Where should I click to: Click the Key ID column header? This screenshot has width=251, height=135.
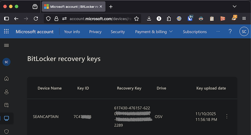[x=83, y=88]
